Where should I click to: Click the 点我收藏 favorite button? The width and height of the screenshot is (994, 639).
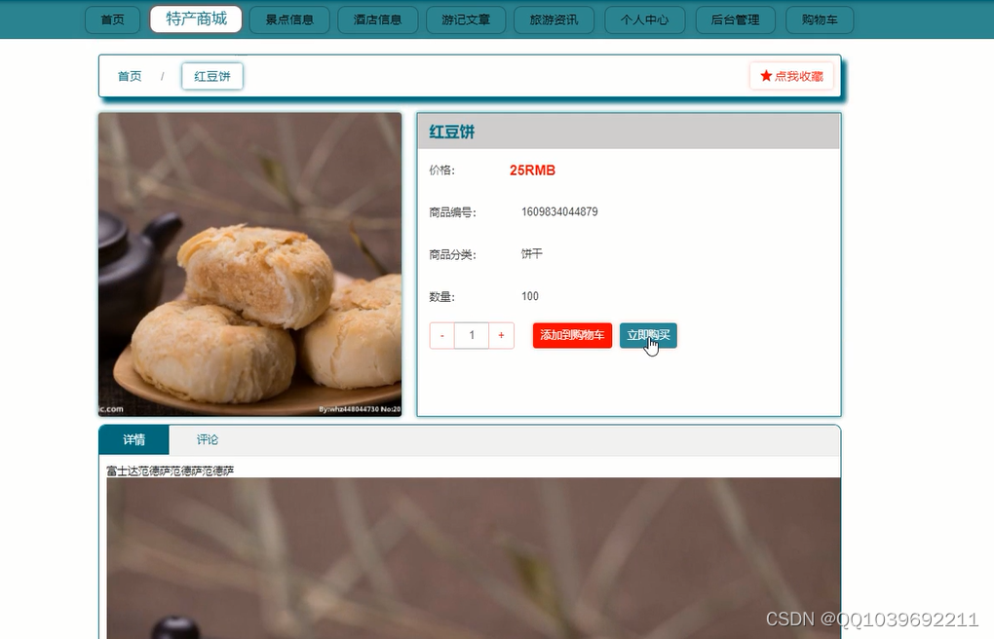[x=791, y=76]
